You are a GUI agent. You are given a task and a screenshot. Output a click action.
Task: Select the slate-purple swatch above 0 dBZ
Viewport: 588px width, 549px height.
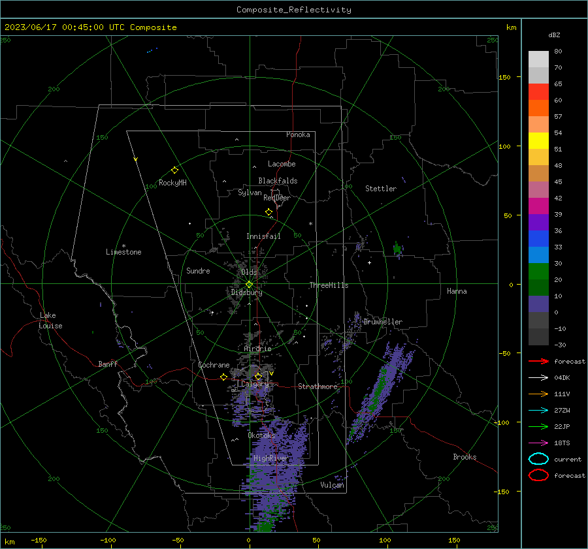pos(538,304)
